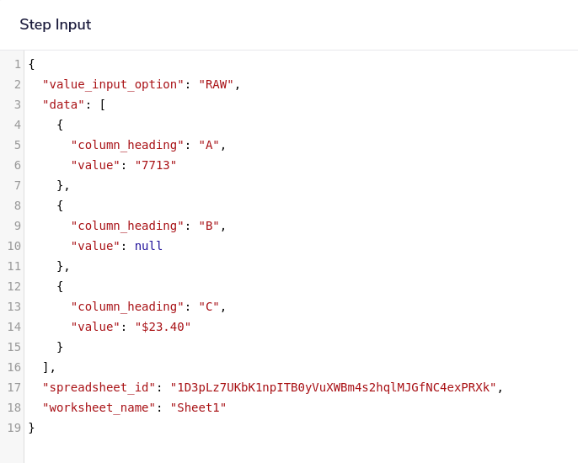The width and height of the screenshot is (578, 463).
Task: Click the "value_input_option" key
Action: tap(113, 84)
